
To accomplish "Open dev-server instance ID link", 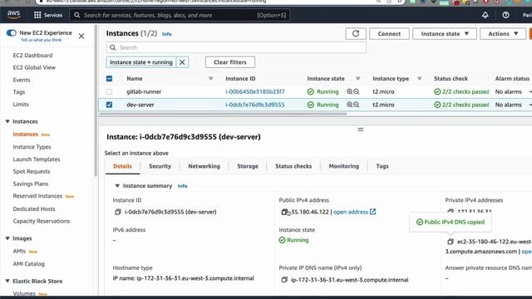I will [255, 105].
